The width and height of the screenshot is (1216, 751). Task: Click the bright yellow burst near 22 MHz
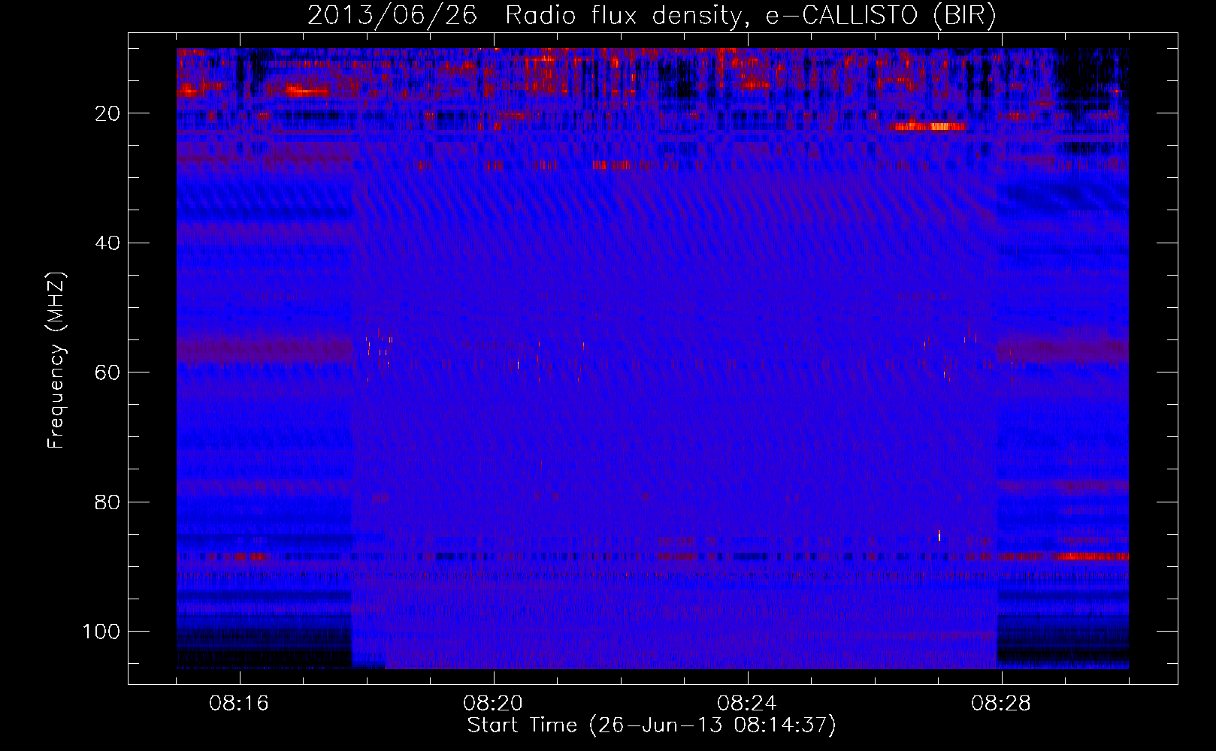928,126
